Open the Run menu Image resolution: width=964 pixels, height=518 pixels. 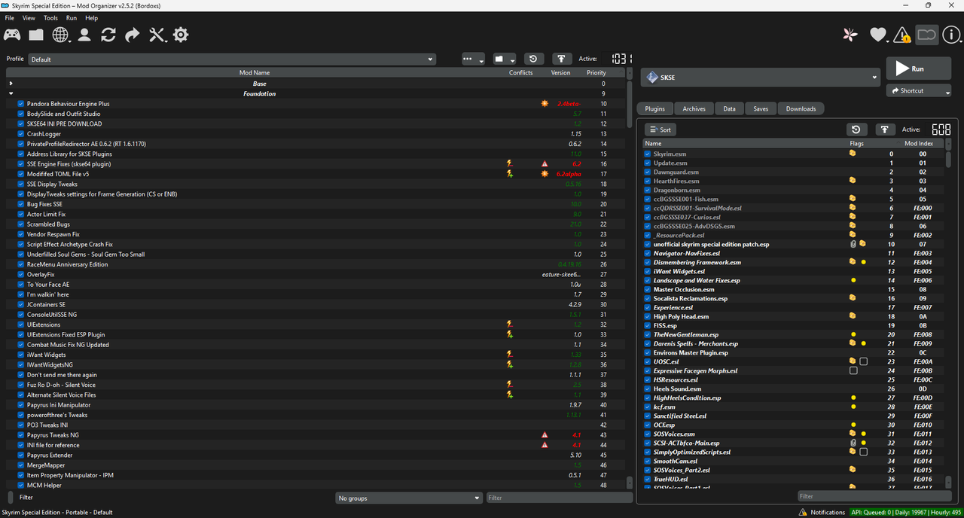[x=72, y=17]
